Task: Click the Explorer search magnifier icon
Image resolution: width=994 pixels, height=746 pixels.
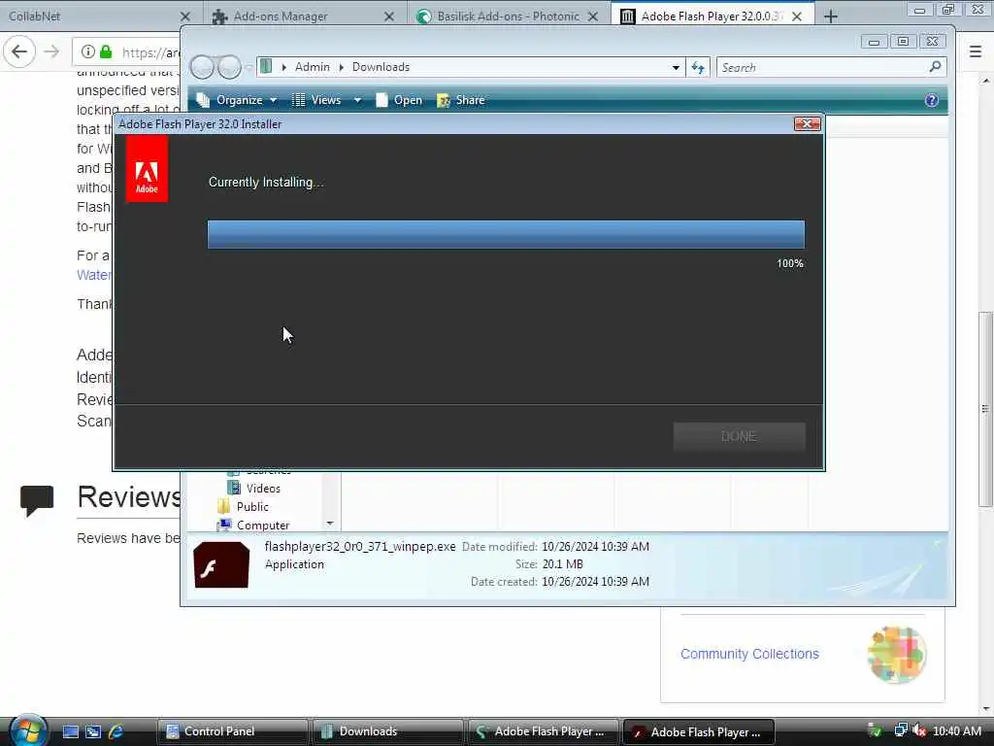Action: pos(935,67)
